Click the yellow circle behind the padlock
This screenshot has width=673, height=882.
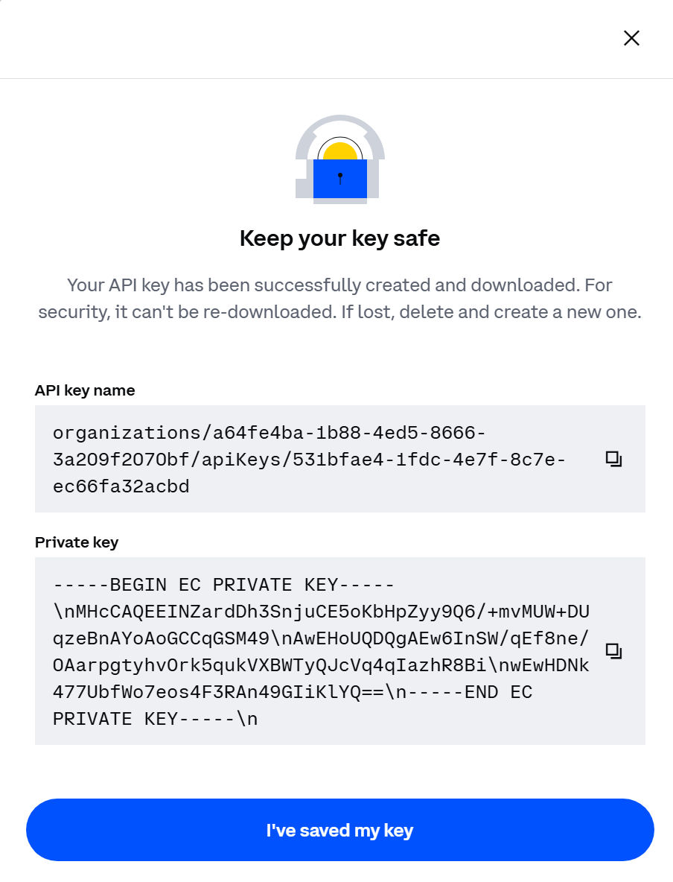click(341, 150)
